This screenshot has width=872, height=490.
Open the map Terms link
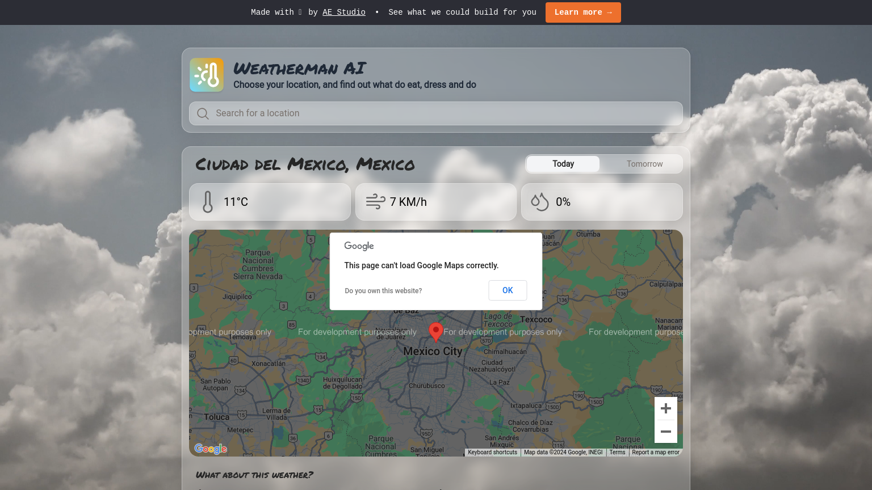(617, 452)
